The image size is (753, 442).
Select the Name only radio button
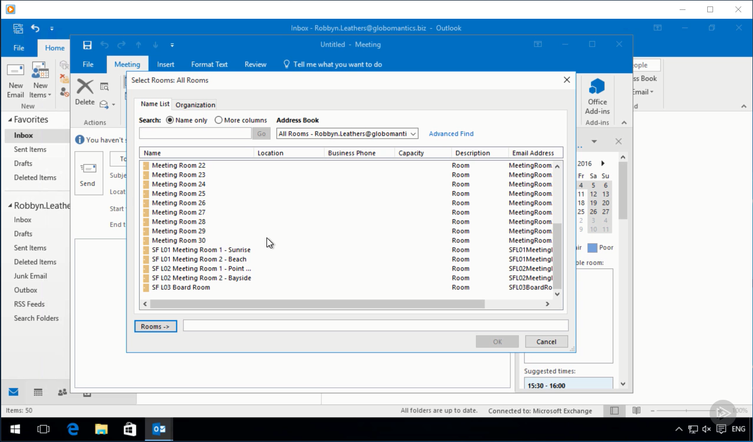(x=170, y=120)
